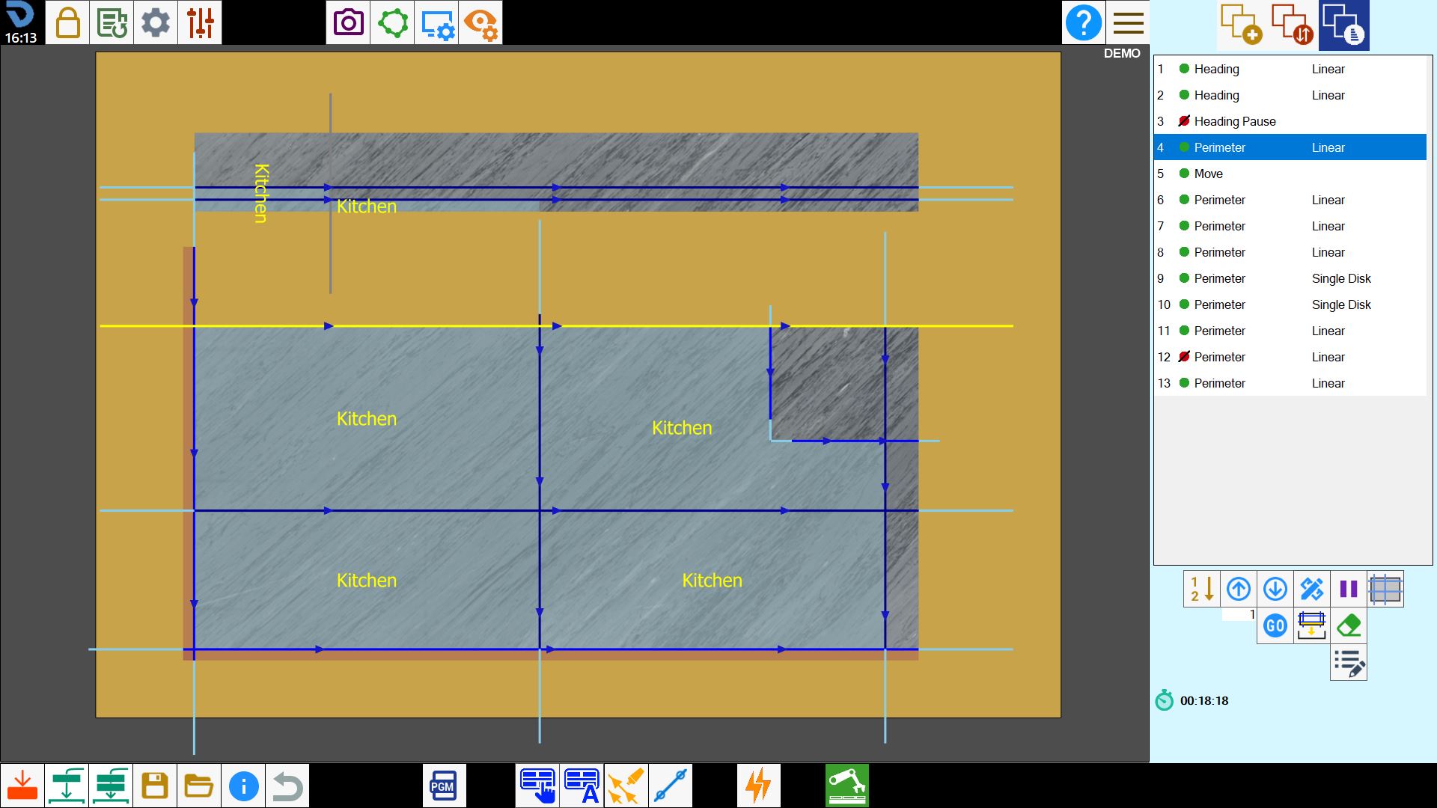Select highlighted row 4 Perimeter Linear
The height and width of the screenshot is (808, 1437).
click(x=1290, y=147)
